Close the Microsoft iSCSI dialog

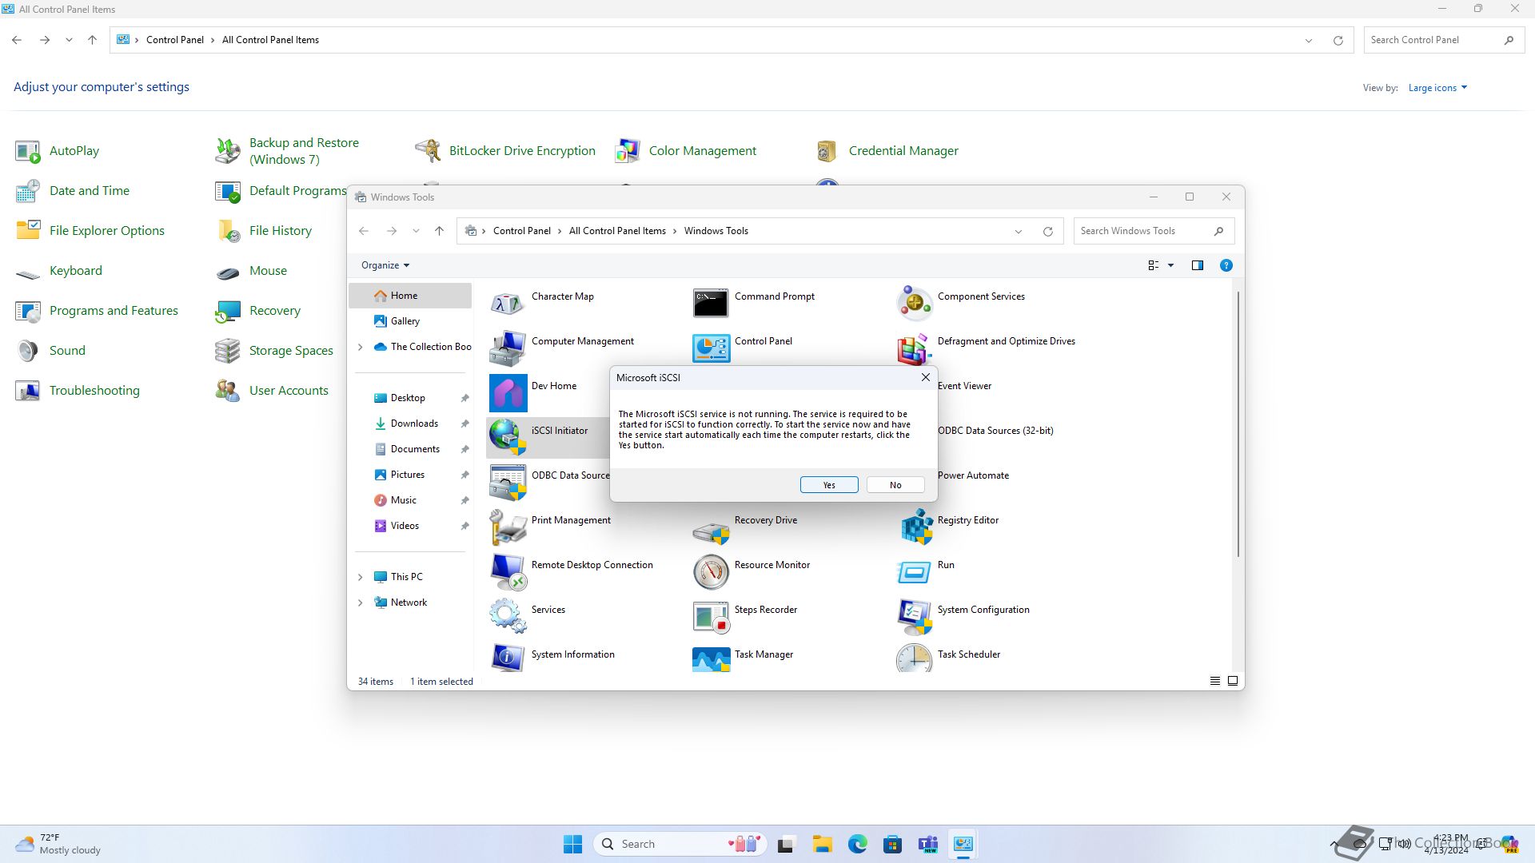click(x=925, y=377)
